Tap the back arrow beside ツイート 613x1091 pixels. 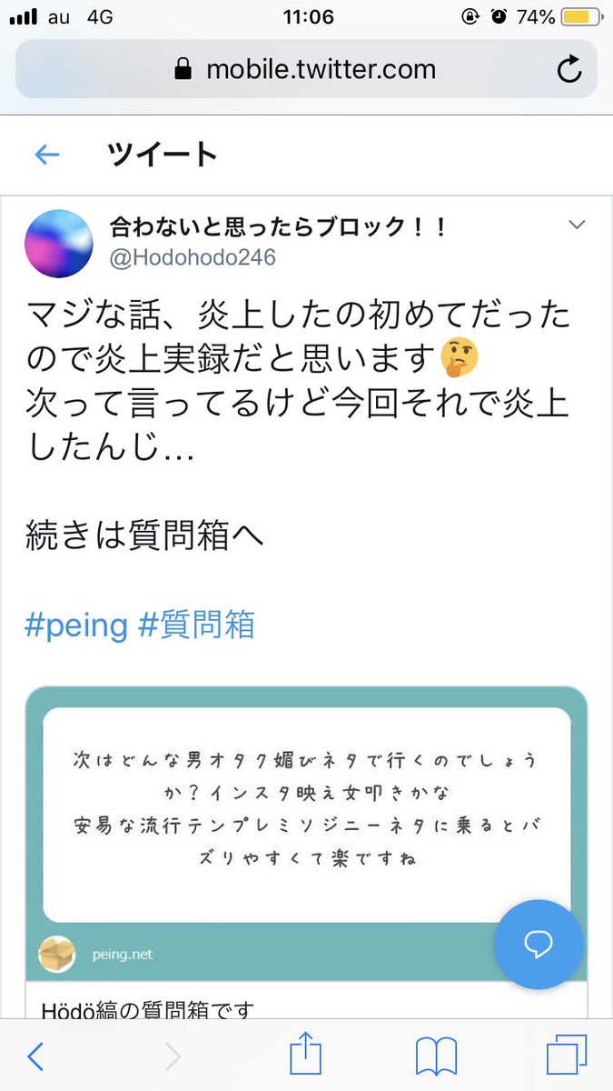point(46,155)
